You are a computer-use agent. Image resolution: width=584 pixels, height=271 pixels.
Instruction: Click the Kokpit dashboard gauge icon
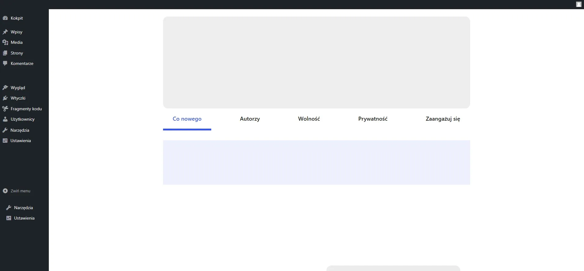click(x=5, y=18)
